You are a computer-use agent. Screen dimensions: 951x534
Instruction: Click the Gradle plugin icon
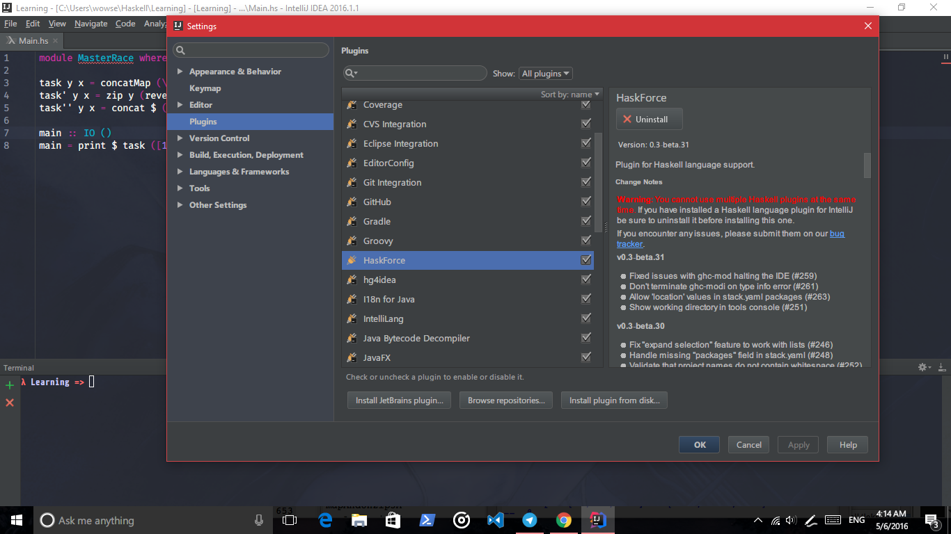coord(352,221)
